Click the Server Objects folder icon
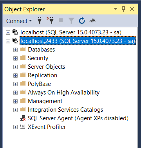 pyautogui.click(x=23, y=66)
